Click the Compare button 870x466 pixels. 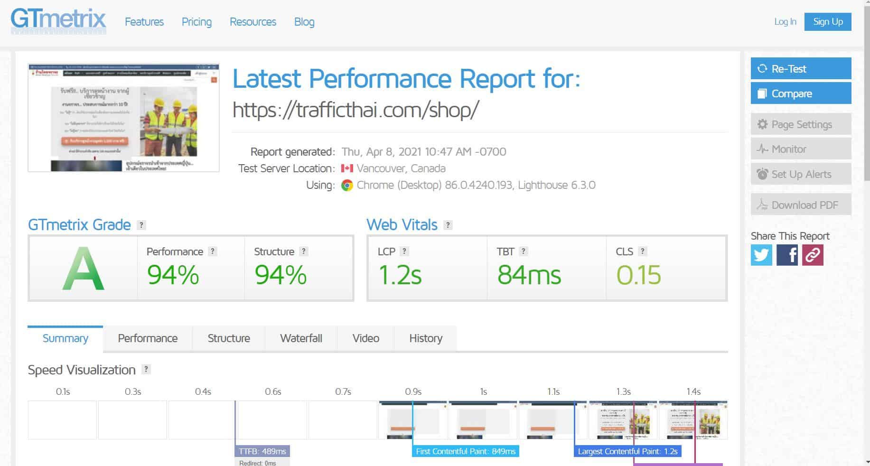(x=801, y=93)
